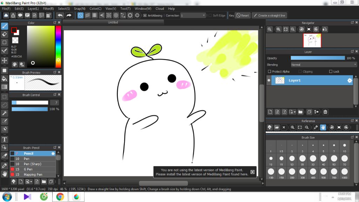Select the Gradient tool

click(x=4, y=87)
